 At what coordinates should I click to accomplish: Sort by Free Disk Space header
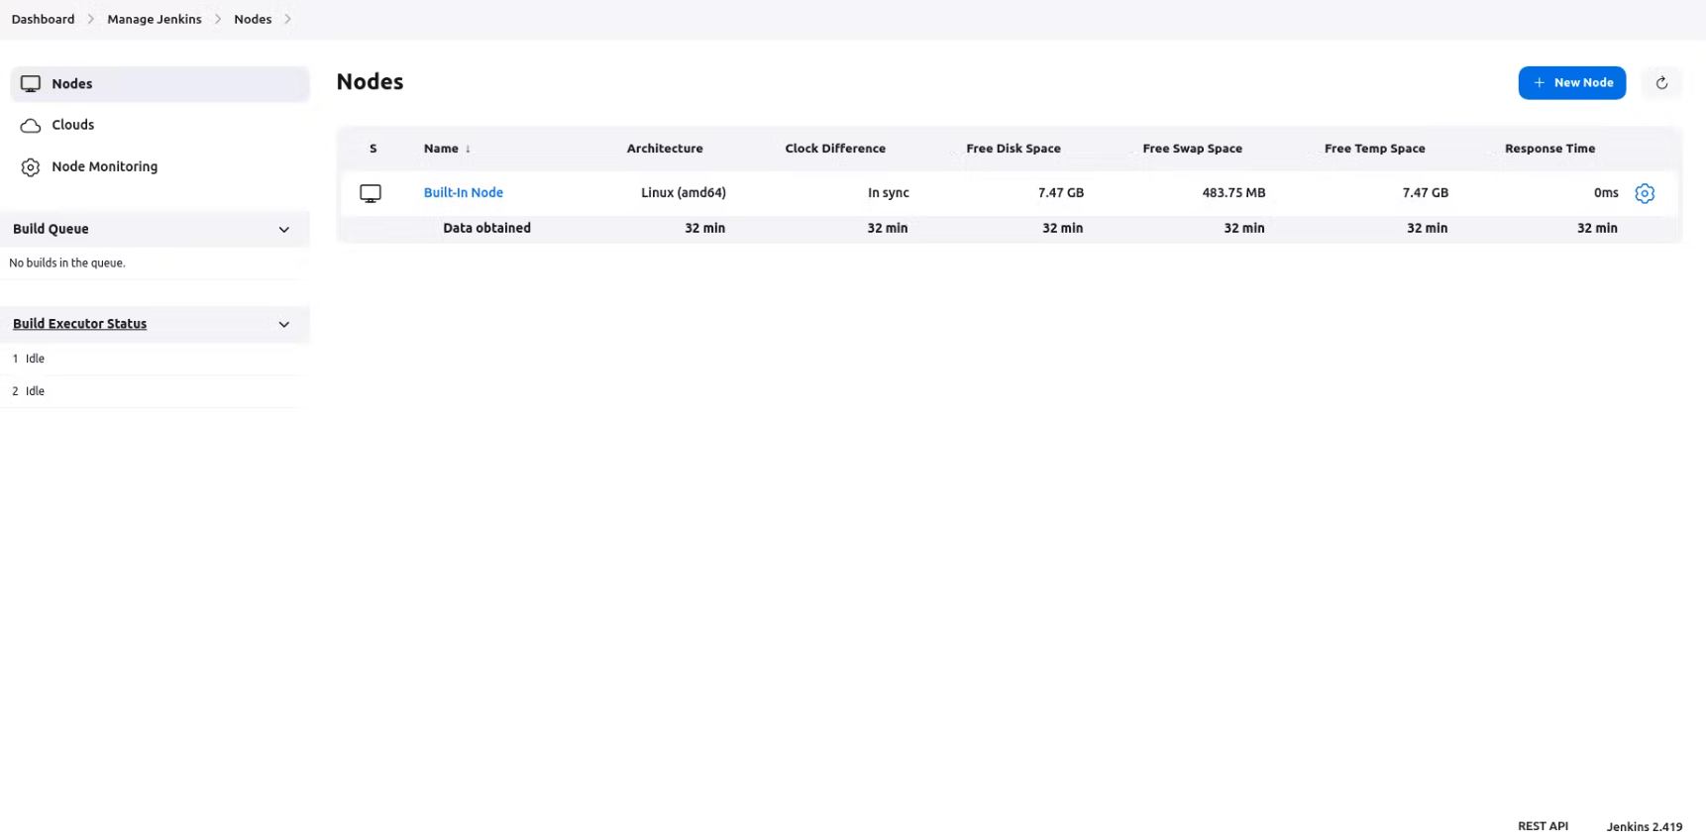point(1013,149)
